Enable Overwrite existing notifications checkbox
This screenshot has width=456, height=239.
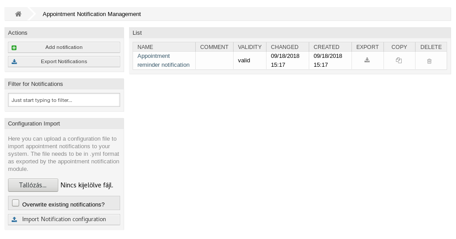point(16,203)
